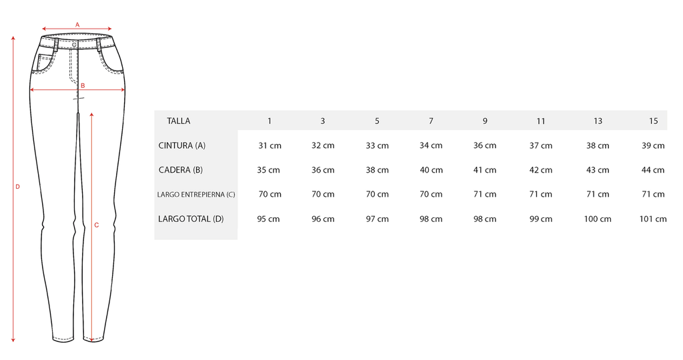Click the TALLA header label
Screen dimensions: 683x360
tap(179, 121)
